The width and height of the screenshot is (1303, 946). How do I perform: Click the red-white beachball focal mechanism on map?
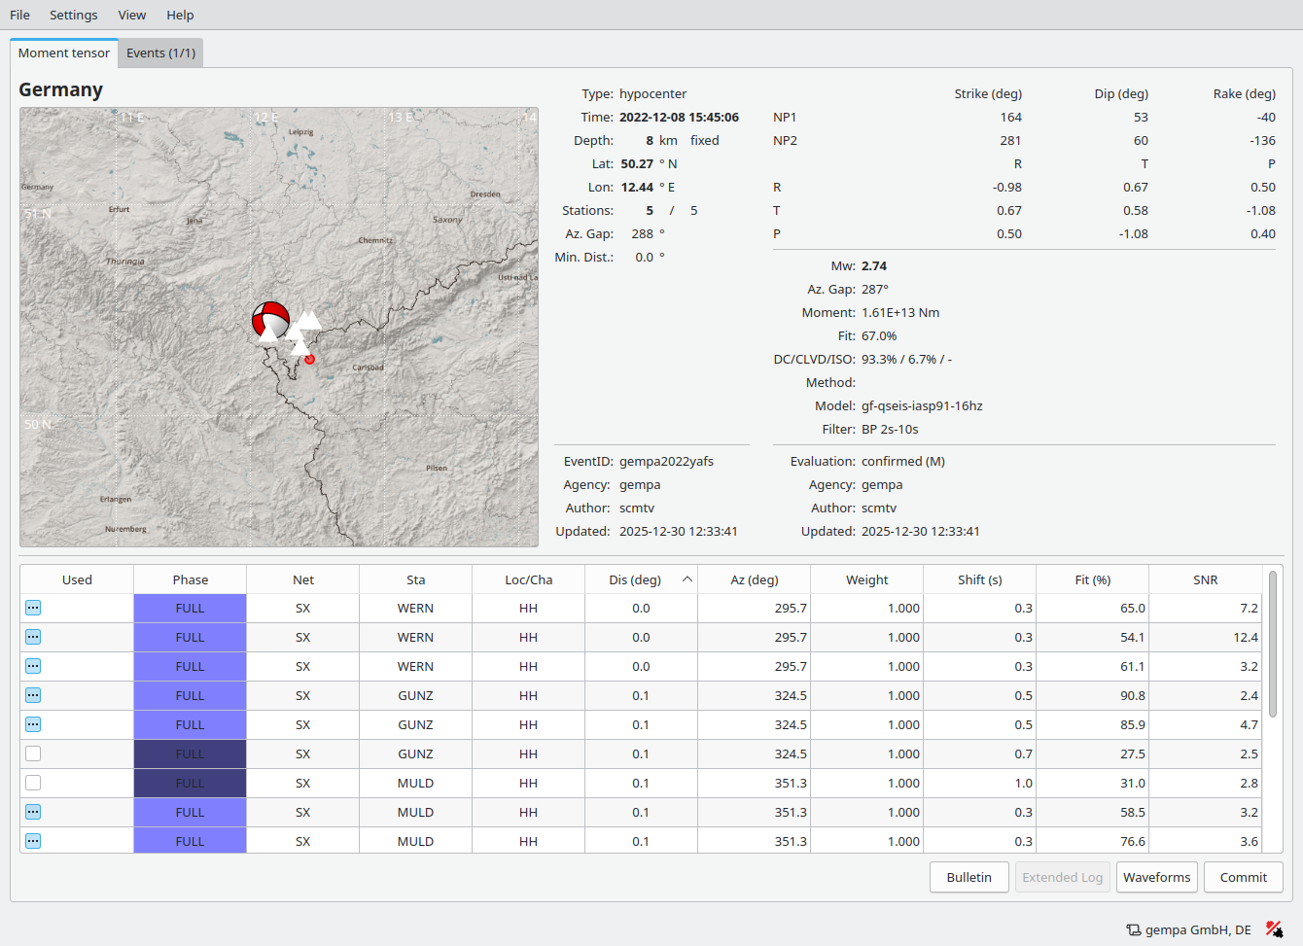click(x=270, y=318)
